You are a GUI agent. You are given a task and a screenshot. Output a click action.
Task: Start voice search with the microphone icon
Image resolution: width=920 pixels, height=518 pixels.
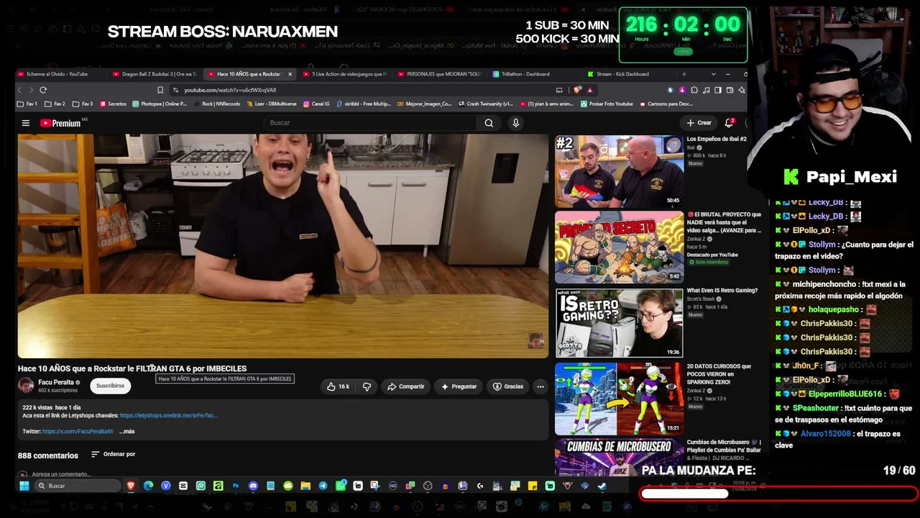coord(515,123)
